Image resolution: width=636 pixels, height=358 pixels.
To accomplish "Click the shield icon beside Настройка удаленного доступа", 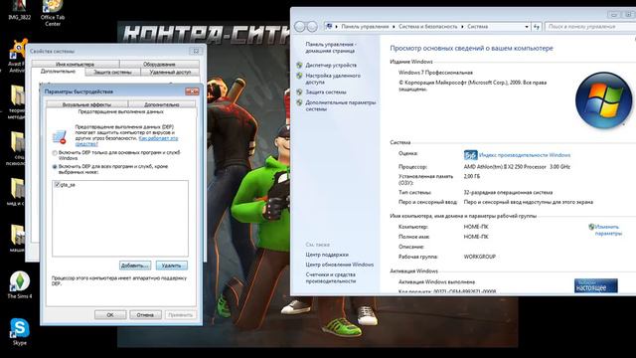I will (x=299, y=76).
